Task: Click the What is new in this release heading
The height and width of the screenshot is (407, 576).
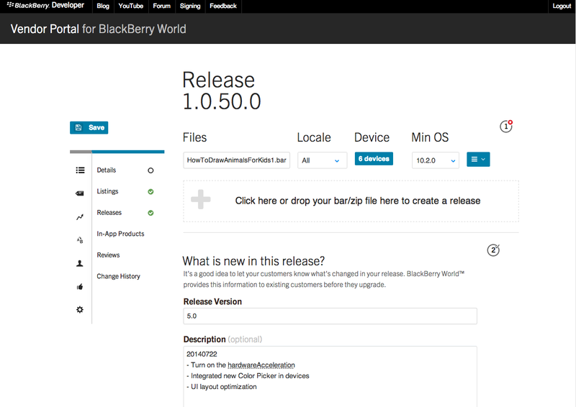Action: tap(253, 261)
